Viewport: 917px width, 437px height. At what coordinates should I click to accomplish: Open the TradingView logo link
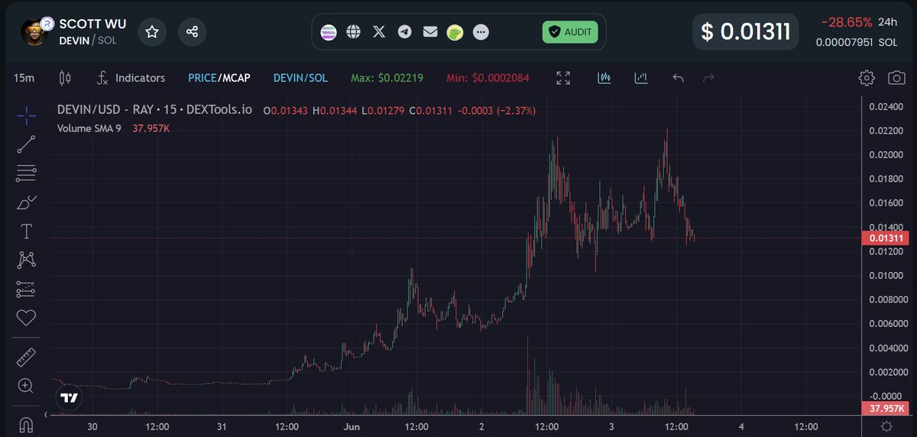[70, 397]
